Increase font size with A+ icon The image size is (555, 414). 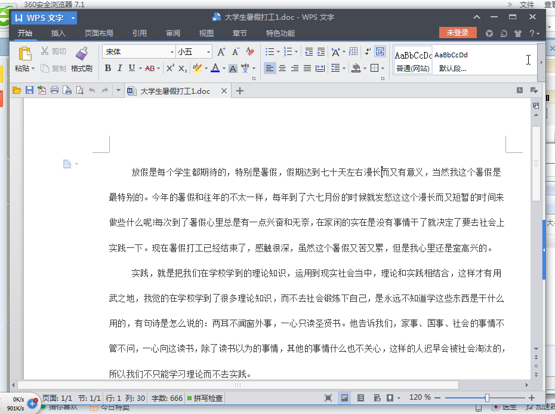click(221, 52)
